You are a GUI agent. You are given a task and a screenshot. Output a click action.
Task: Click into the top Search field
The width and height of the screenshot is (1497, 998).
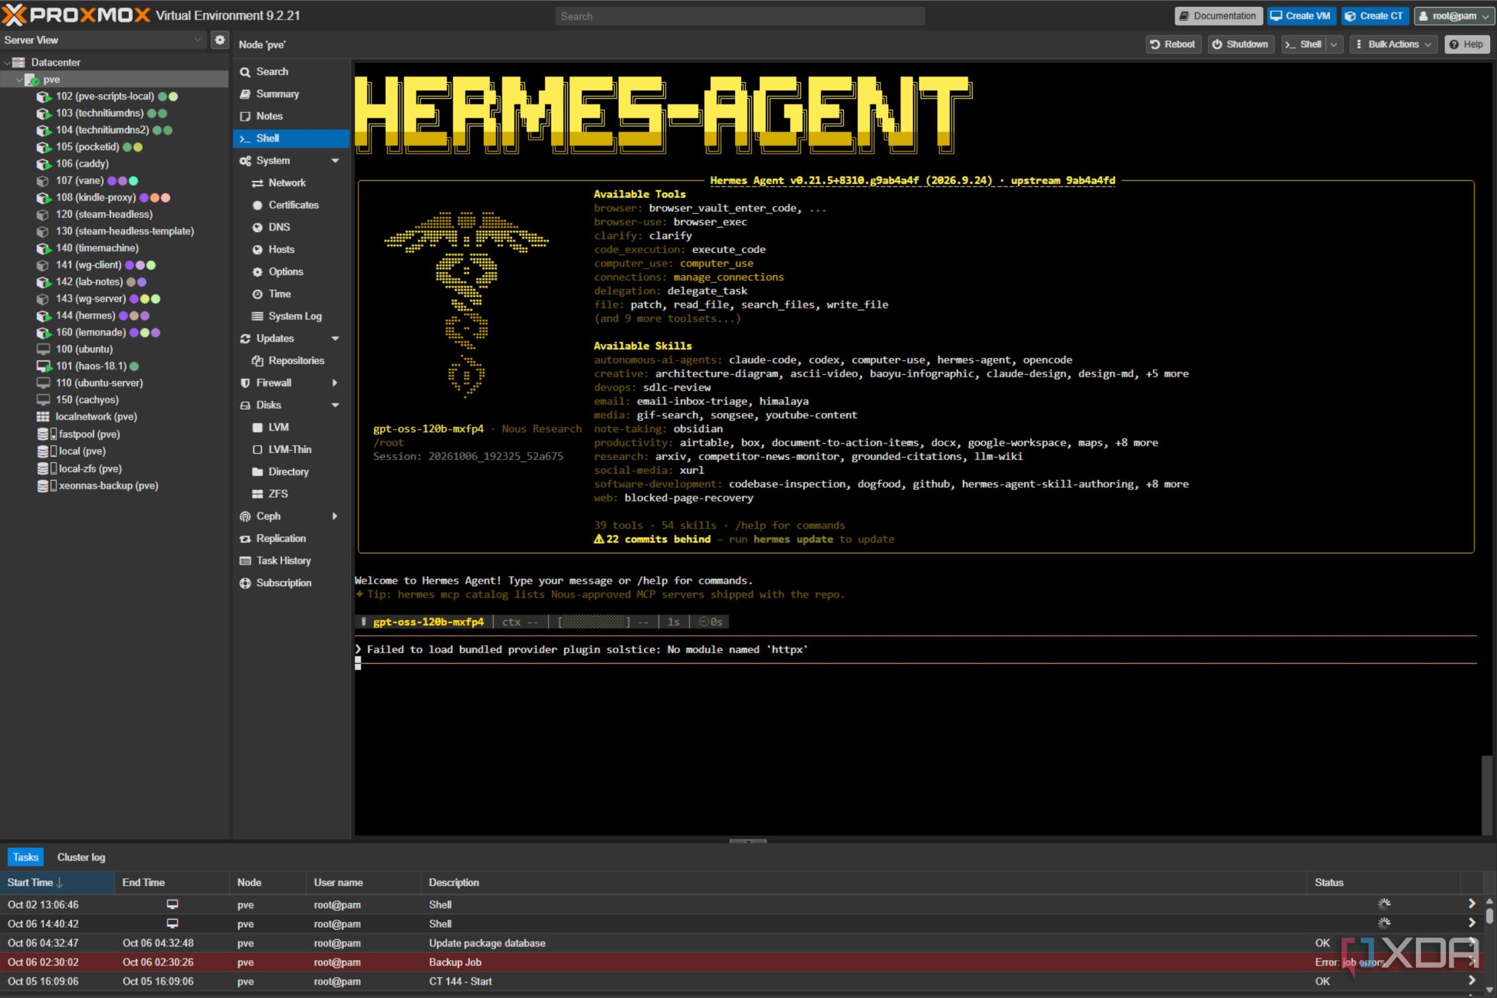[740, 16]
